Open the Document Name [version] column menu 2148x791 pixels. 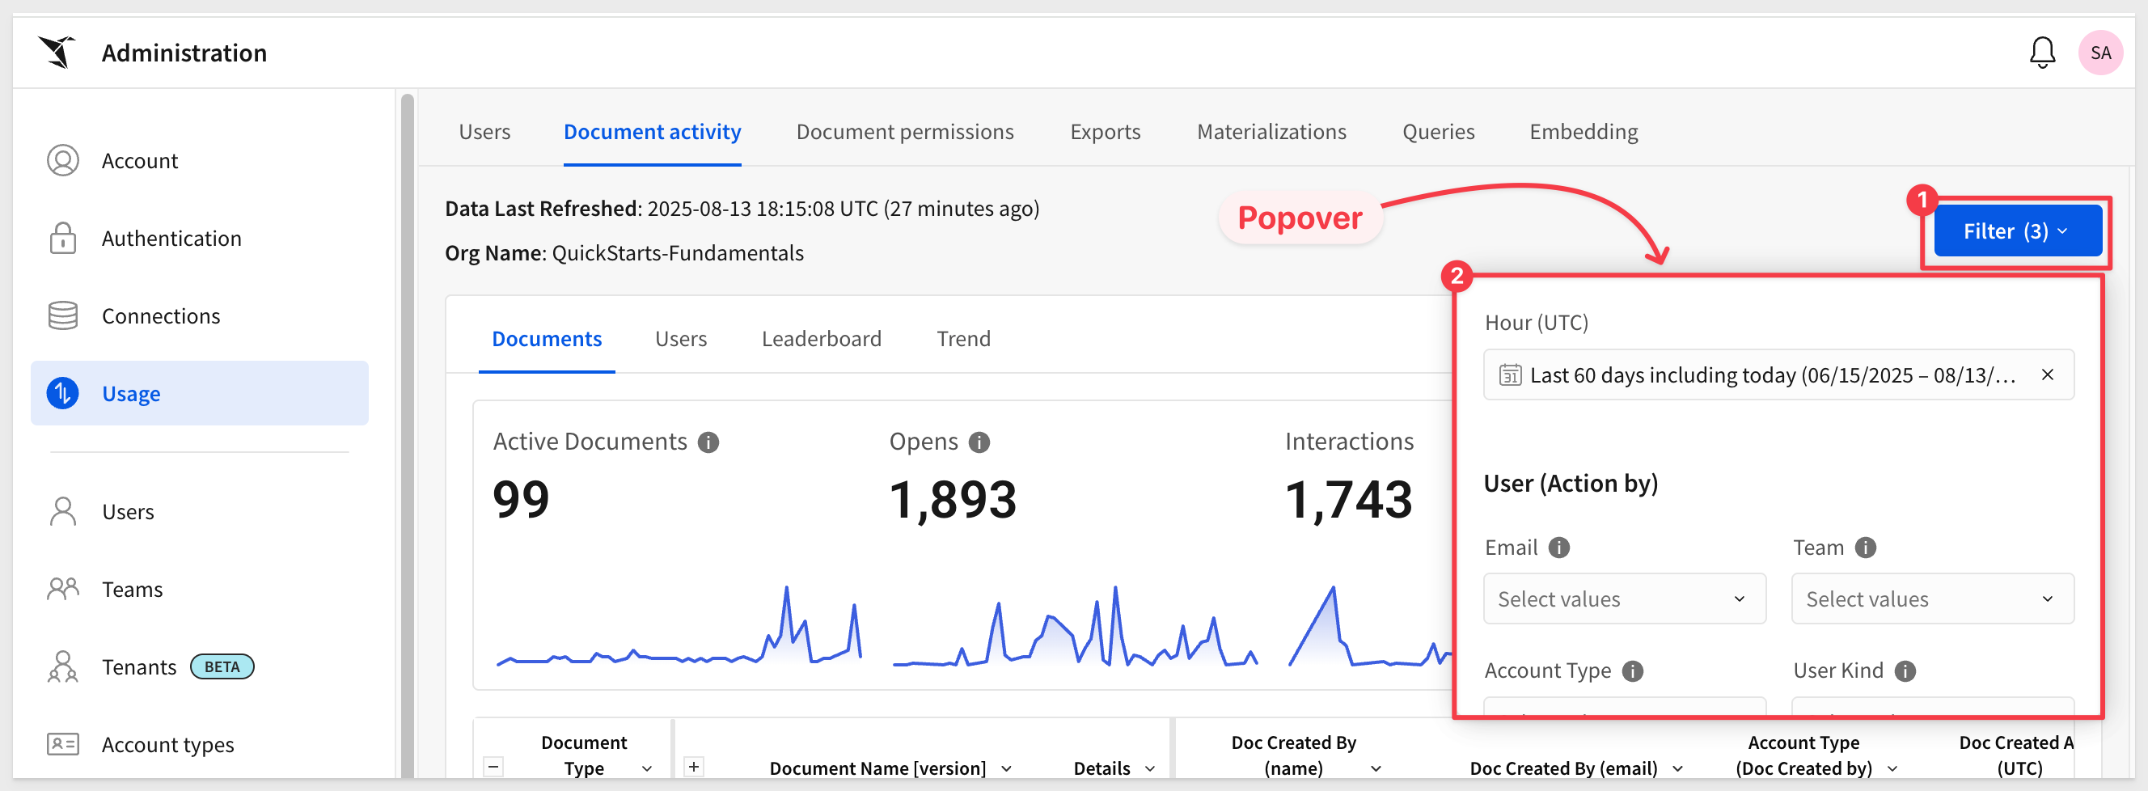click(1006, 768)
